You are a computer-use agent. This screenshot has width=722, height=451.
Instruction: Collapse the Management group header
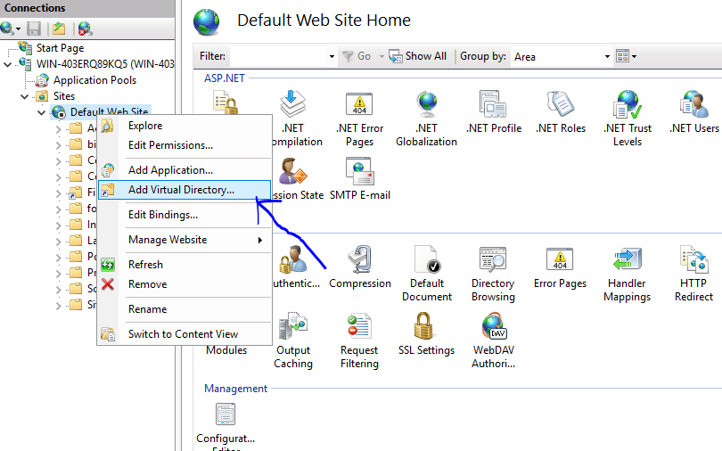[x=235, y=389]
